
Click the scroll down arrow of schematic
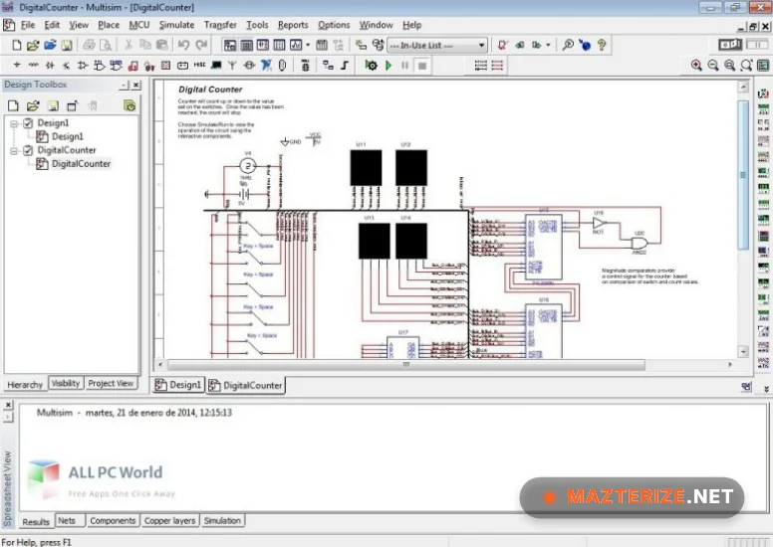(x=743, y=351)
